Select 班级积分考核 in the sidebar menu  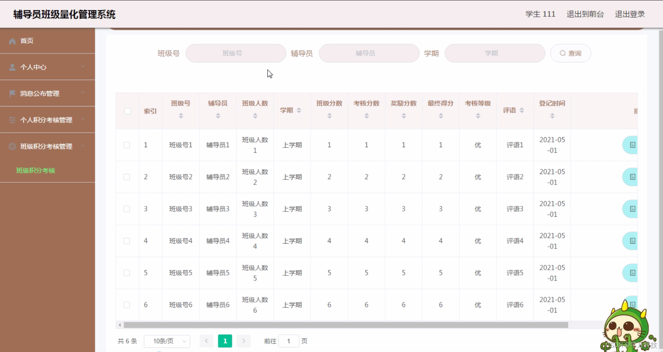click(36, 171)
